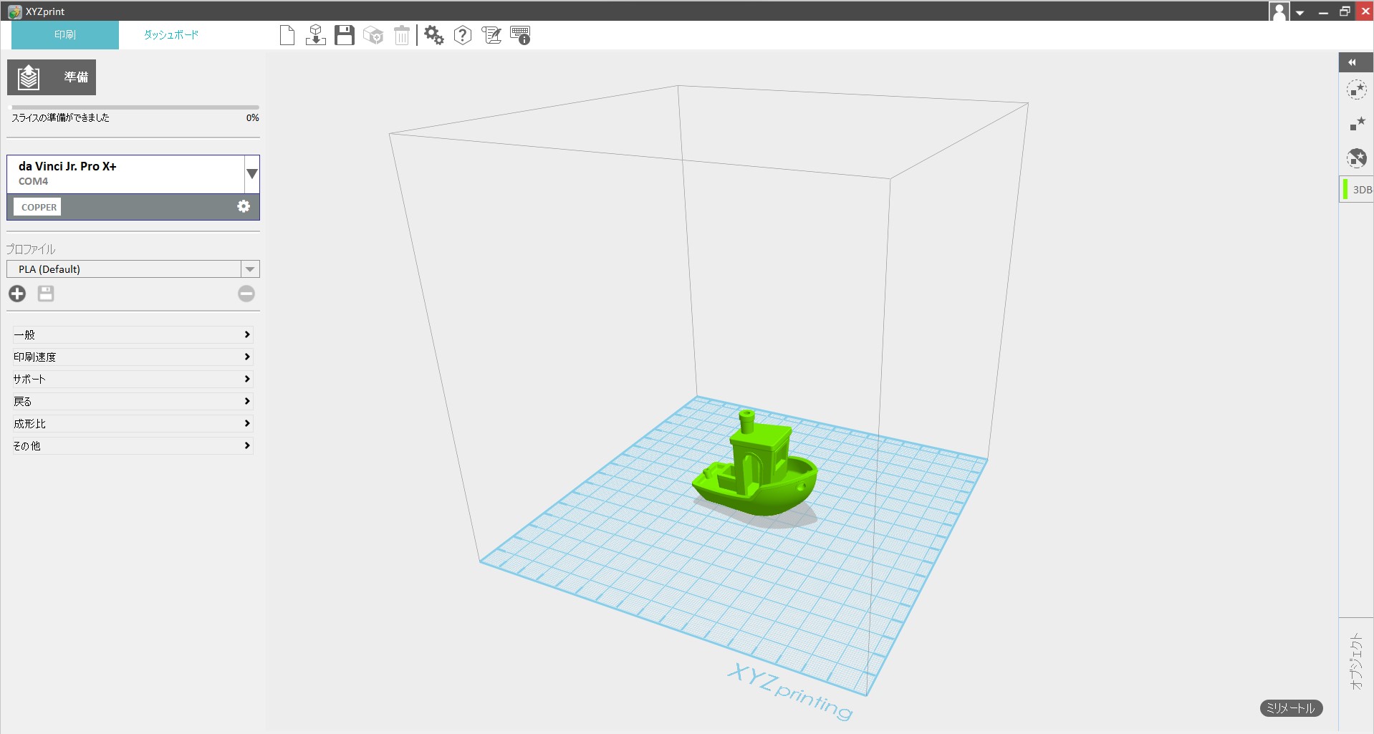Remove profile with the minus icon

coord(246,294)
